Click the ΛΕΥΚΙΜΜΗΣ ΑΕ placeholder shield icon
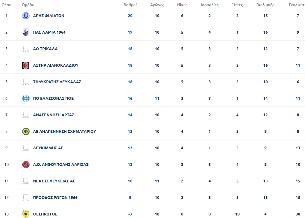Image resolution: width=305 pixels, height=218 pixels. pos(26,148)
